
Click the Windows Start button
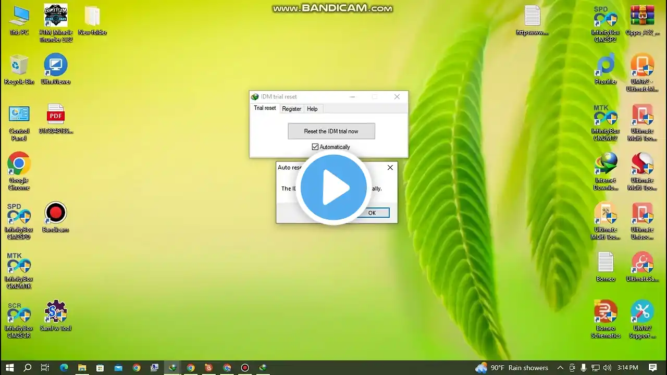9,368
